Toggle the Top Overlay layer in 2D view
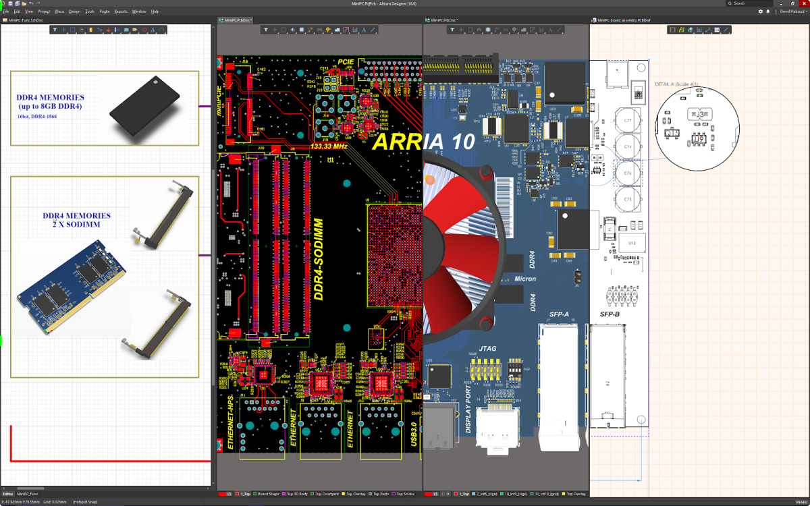Viewport: 810px width, 506px height. tap(354, 495)
